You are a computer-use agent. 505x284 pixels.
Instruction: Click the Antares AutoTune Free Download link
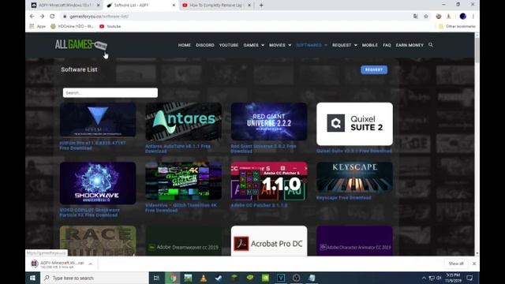pos(178,149)
